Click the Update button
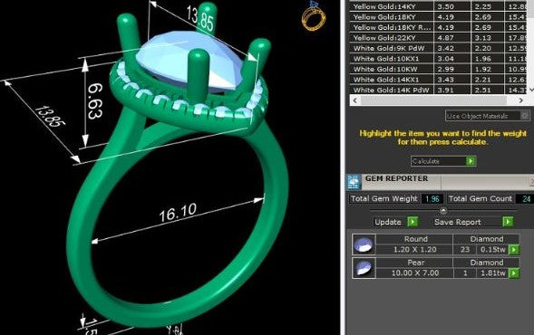 (x=395, y=222)
